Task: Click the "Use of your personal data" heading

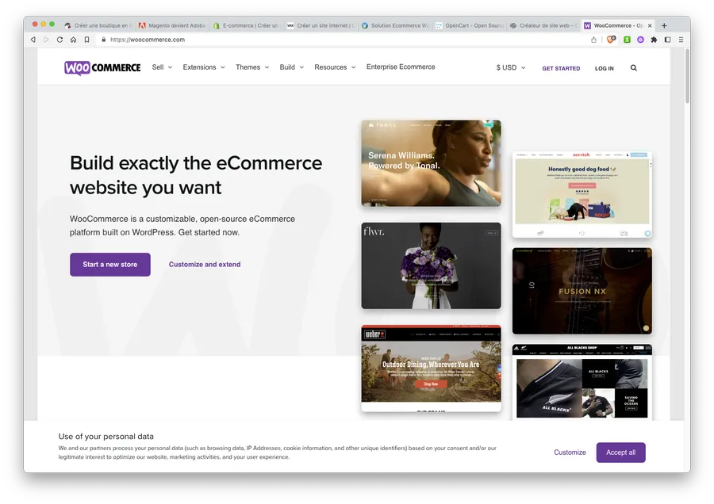Action: (x=106, y=436)
